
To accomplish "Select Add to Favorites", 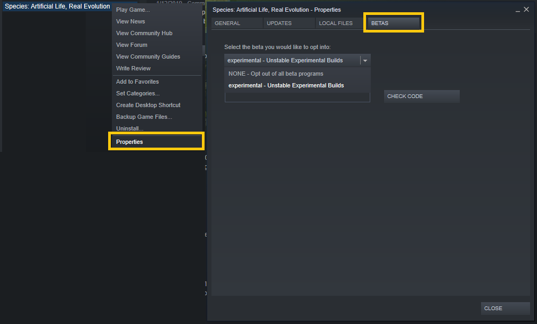I will (x=137, y=82).
